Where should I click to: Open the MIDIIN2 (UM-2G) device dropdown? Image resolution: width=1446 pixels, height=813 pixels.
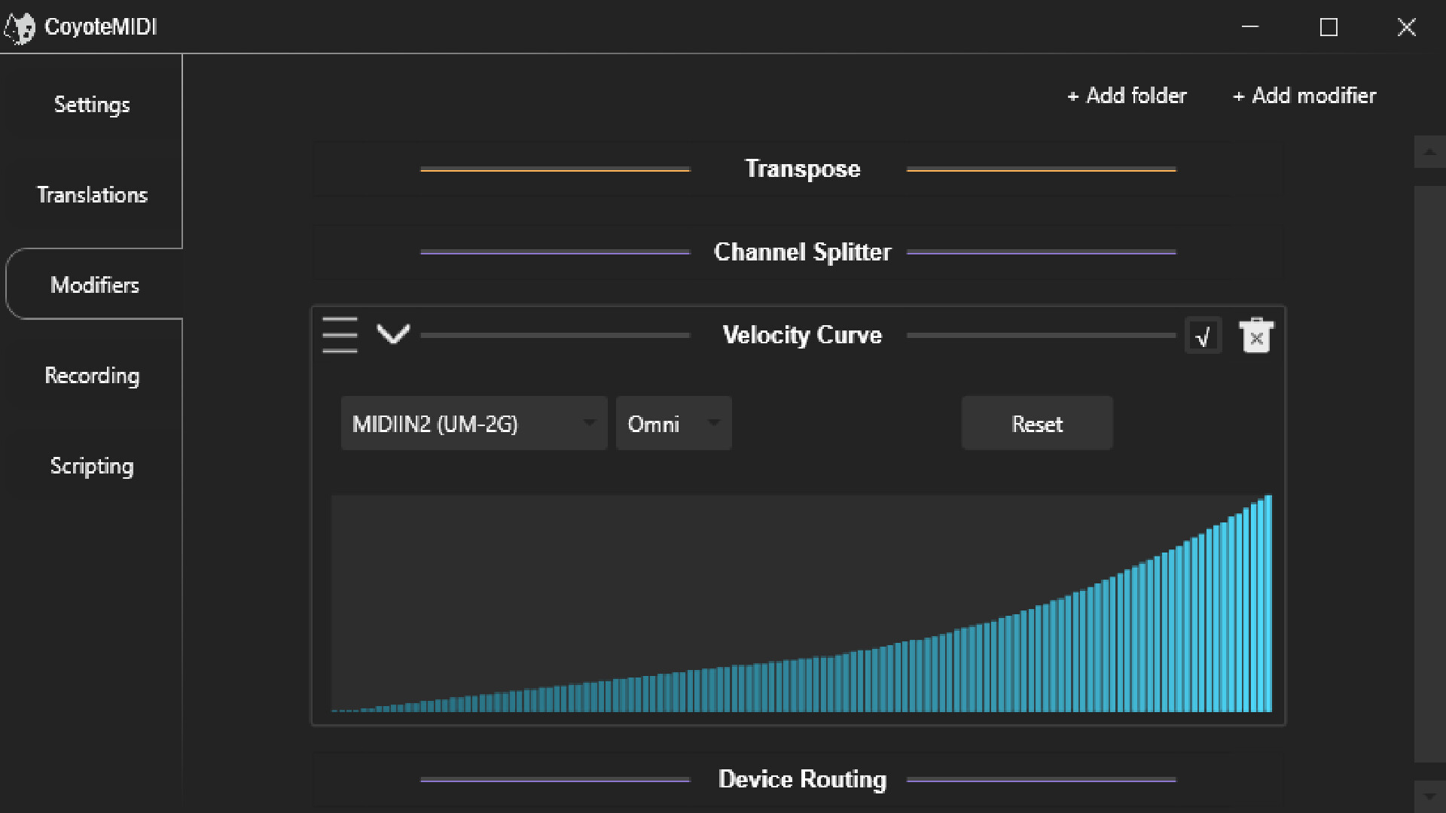point(474,423)
